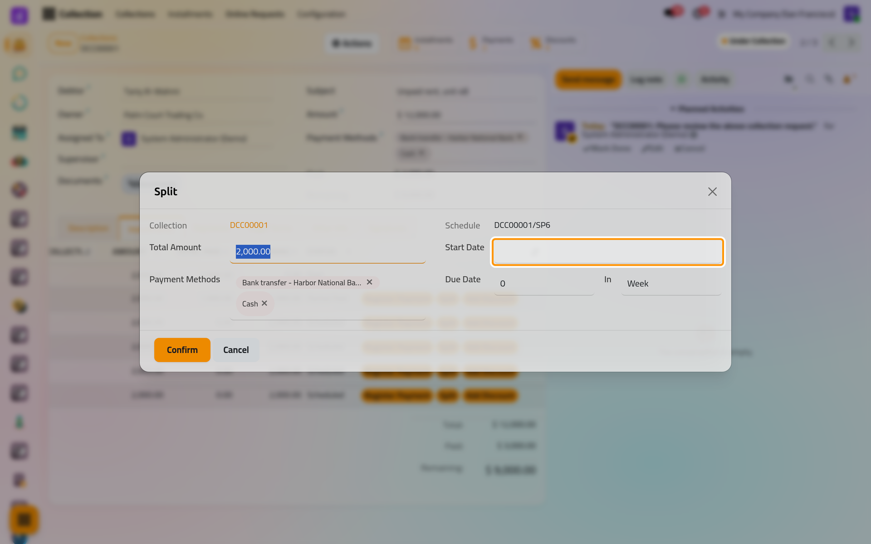The image size is (871, 544).
Task: Open the DCC00001 collection link
Action: tap(249, 225)
